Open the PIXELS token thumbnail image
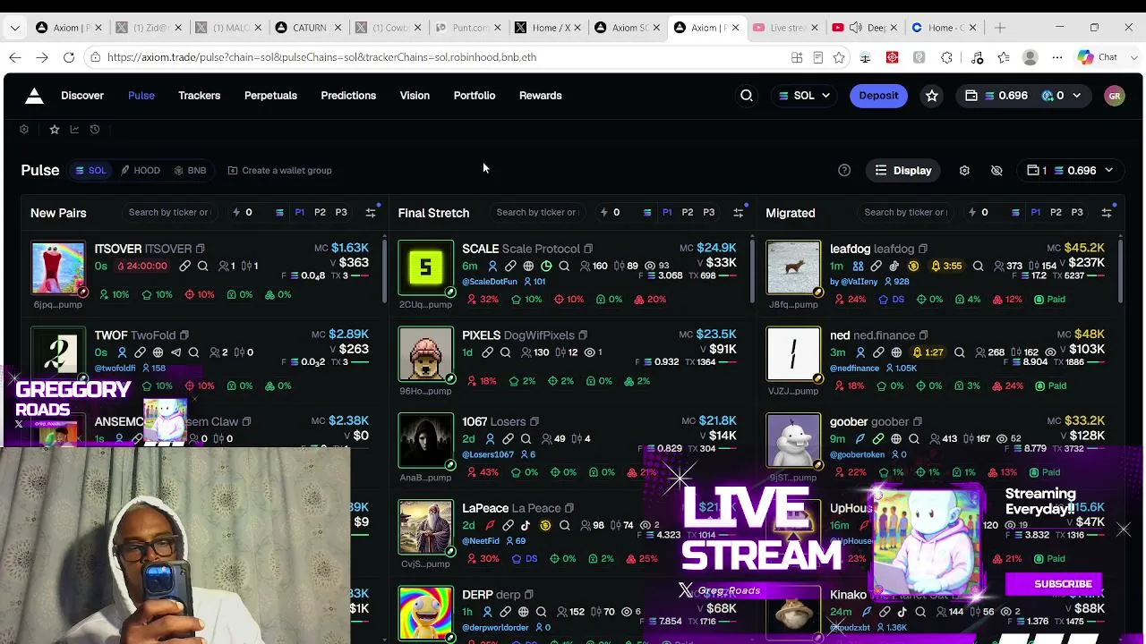Viewport: 1146px width, 644px height. click(426, 354)
